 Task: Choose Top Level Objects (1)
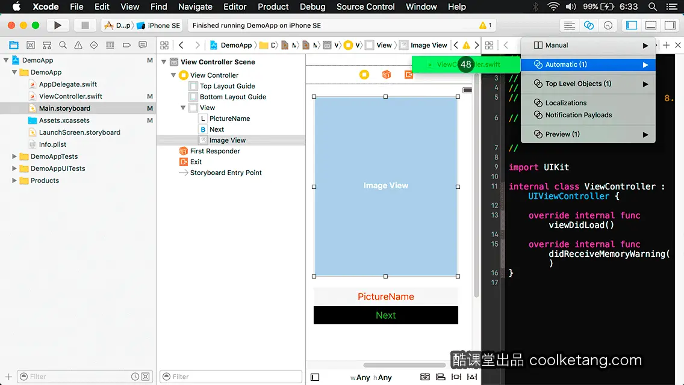pyautogui.click(x=588, y=84)
